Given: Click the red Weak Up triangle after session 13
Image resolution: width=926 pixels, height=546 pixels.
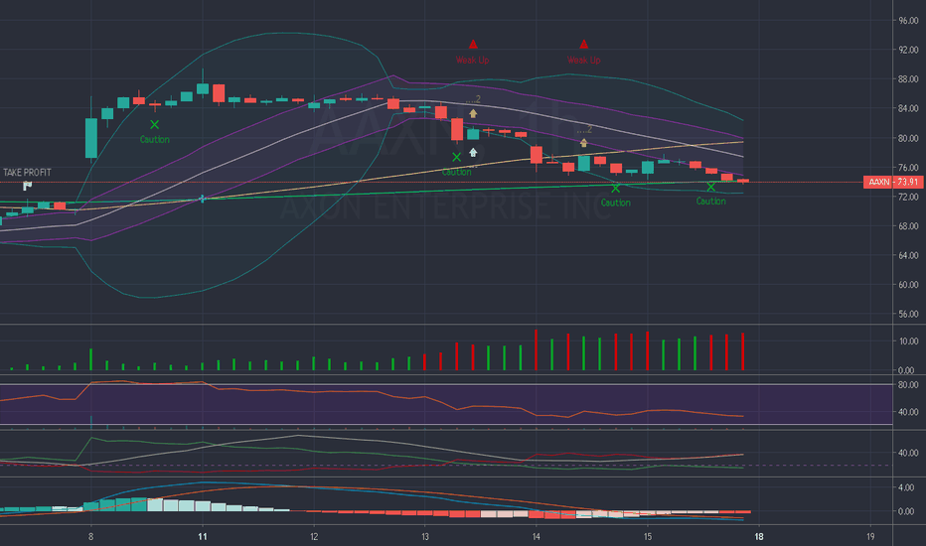Looking at the screenshot, I should (x=473, y=45).
